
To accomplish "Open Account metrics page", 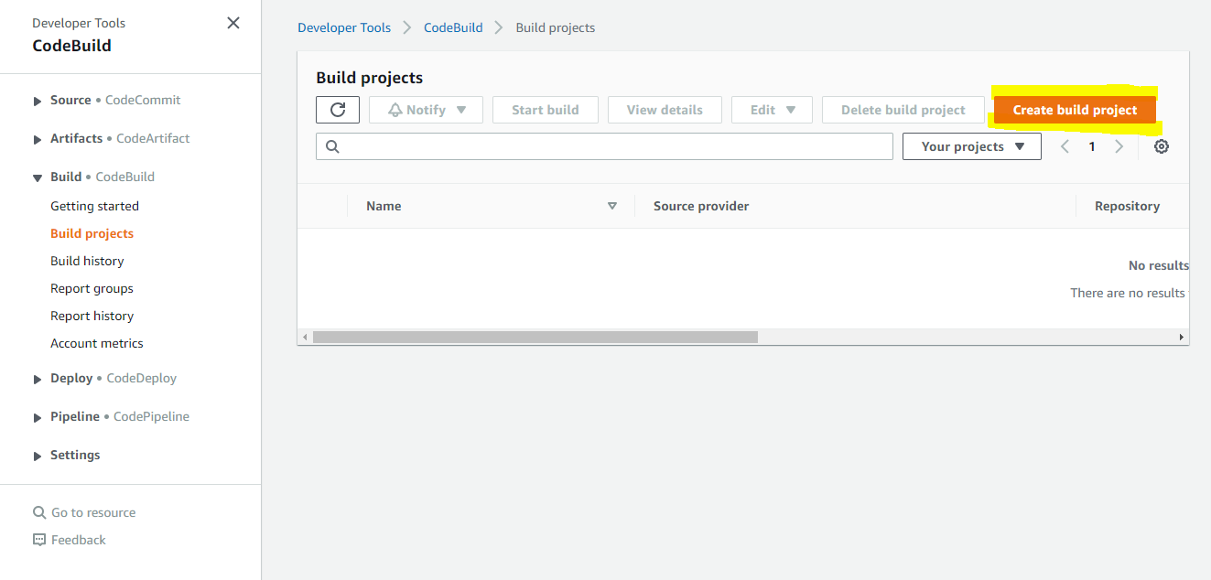I will (x=96, y=343).
